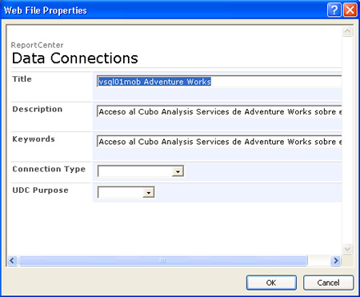The image size is (360, 297).
Task: Click the ReportCenter text
Action: tap(37, 45)
